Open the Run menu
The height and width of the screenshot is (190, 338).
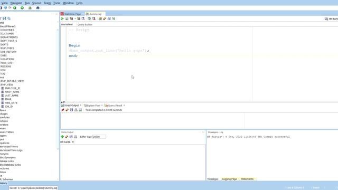coord(27,3)
